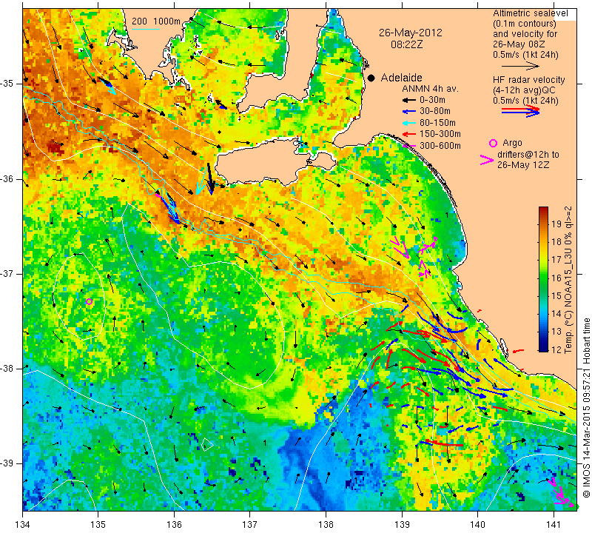Click the black dot marking Adelaide
This screenshot has height=533, width=592.
tap(371, 78)
